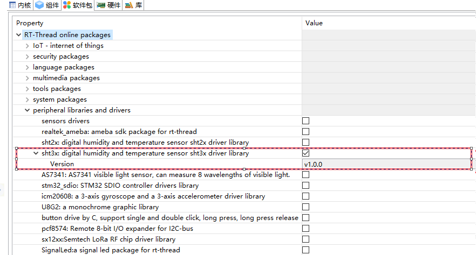Viewport: 476px width, 255px height.
Task: Collapse RT-Thread online packages node
Action: point(19,35)
